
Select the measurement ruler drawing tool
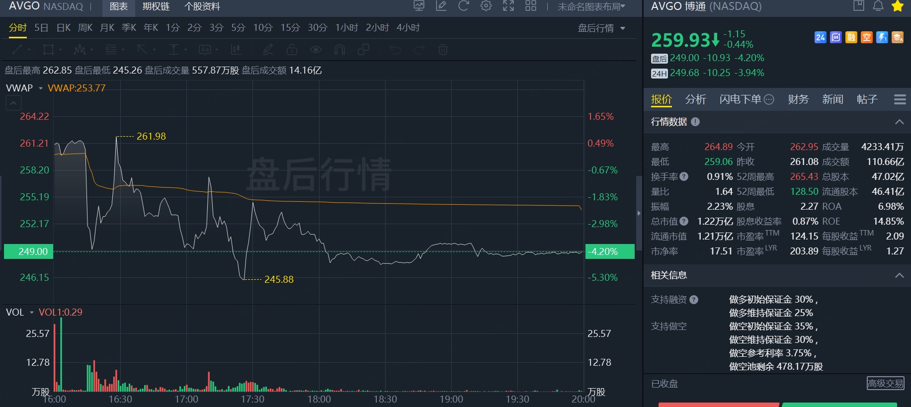(x=173, y=49)
